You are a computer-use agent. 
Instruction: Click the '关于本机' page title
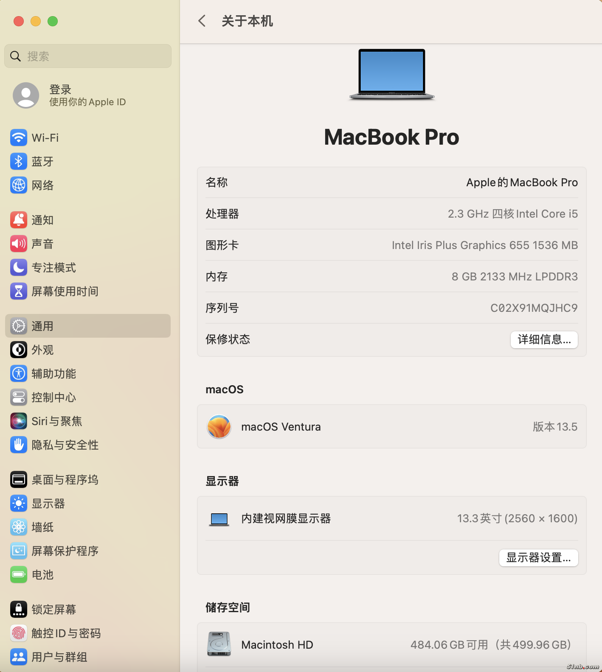coord(247,21)
